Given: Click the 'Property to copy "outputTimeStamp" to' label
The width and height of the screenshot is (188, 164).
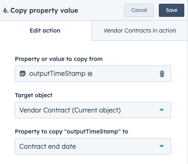Looking at the screenshot, I should coord(72,131).
